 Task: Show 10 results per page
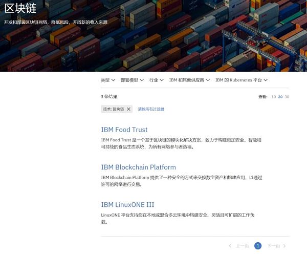(x=274, y=97)
